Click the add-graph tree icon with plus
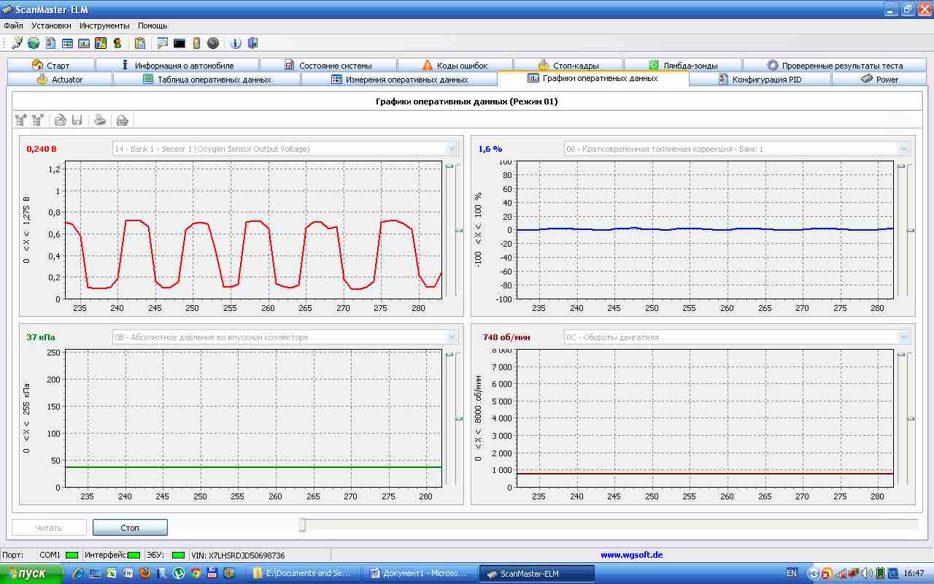 [21, 120]
